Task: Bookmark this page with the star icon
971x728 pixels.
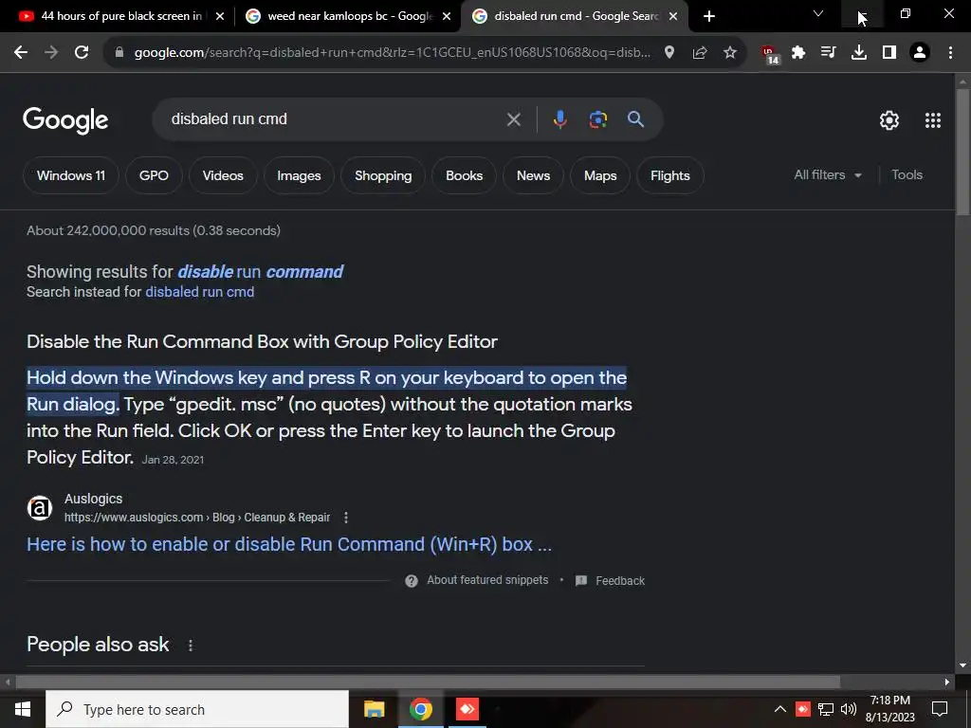Action: pyautogui.click(x=730, y=53)
